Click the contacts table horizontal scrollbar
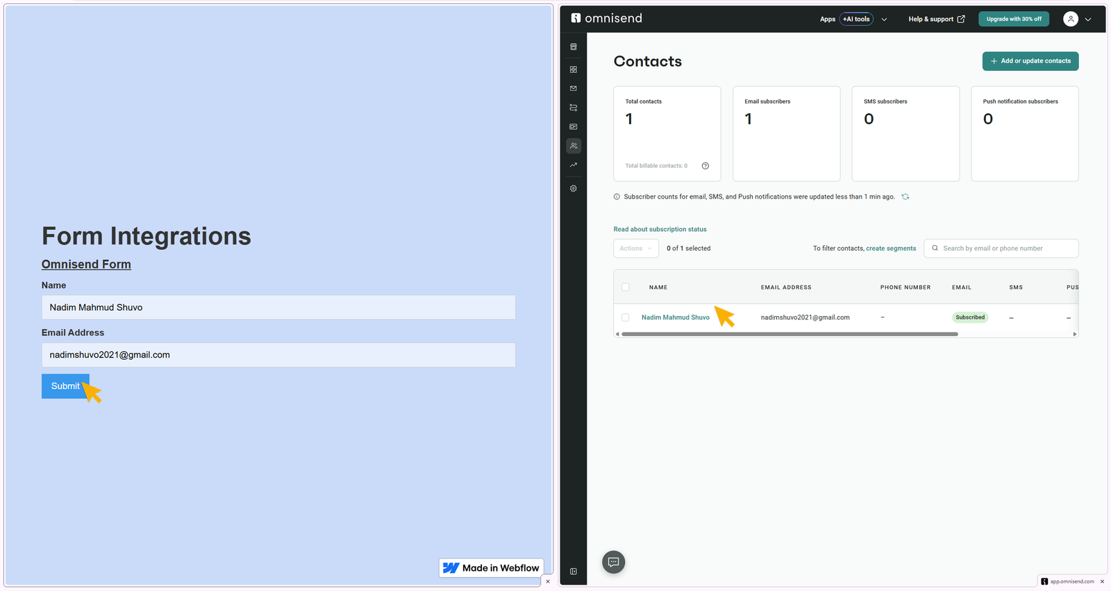This screenshot has width=1111, height=591. 790,334
